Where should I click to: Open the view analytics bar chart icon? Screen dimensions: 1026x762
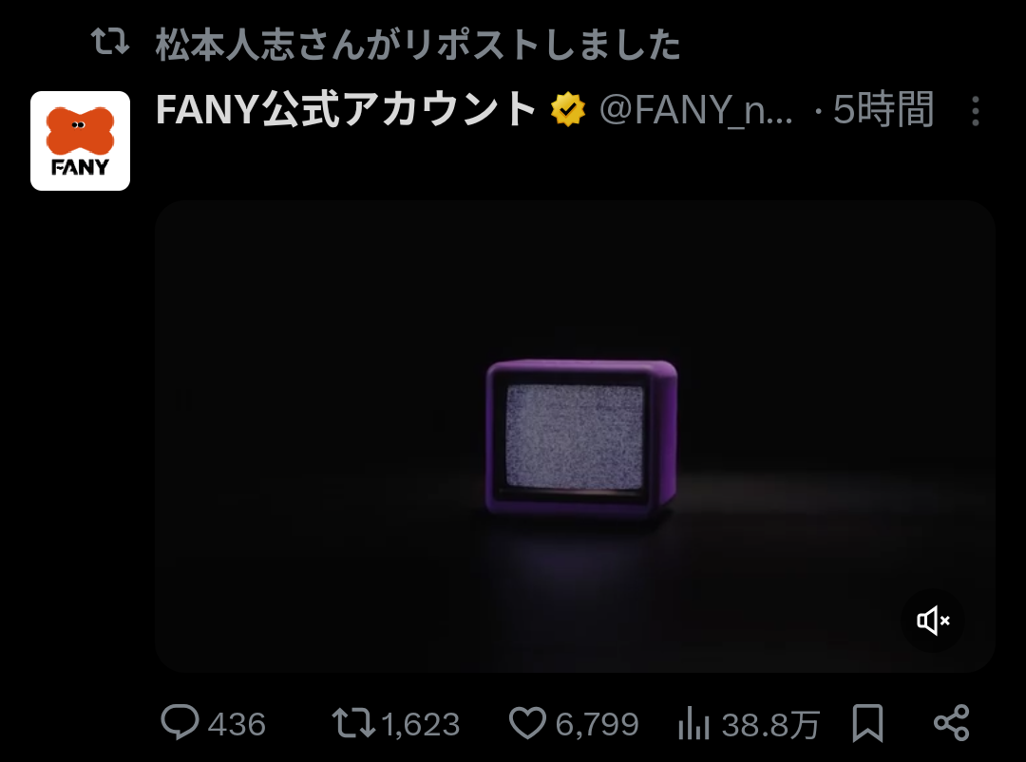coord(694,723)
